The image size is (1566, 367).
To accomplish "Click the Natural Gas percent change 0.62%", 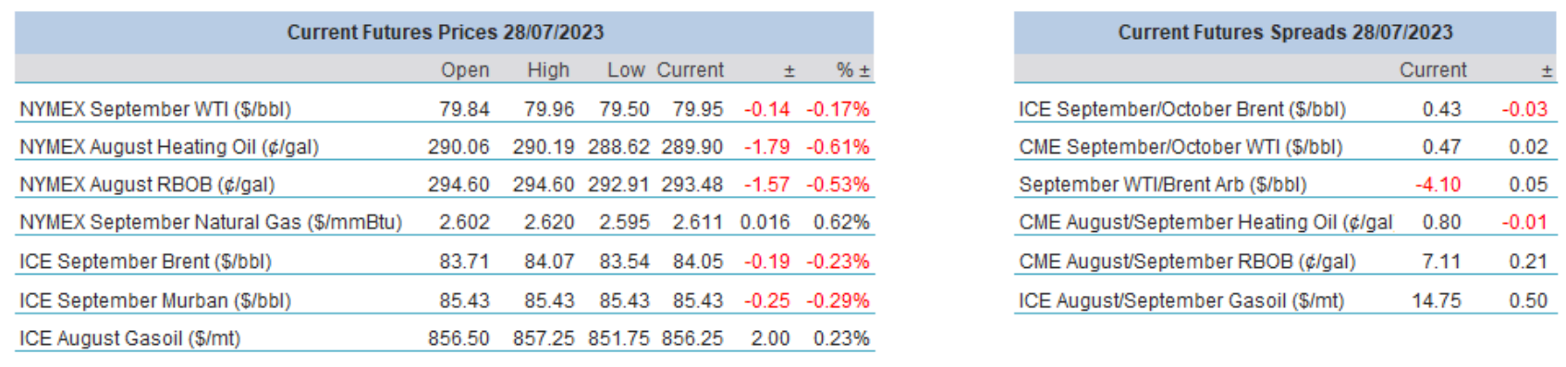I will point(841,223).
